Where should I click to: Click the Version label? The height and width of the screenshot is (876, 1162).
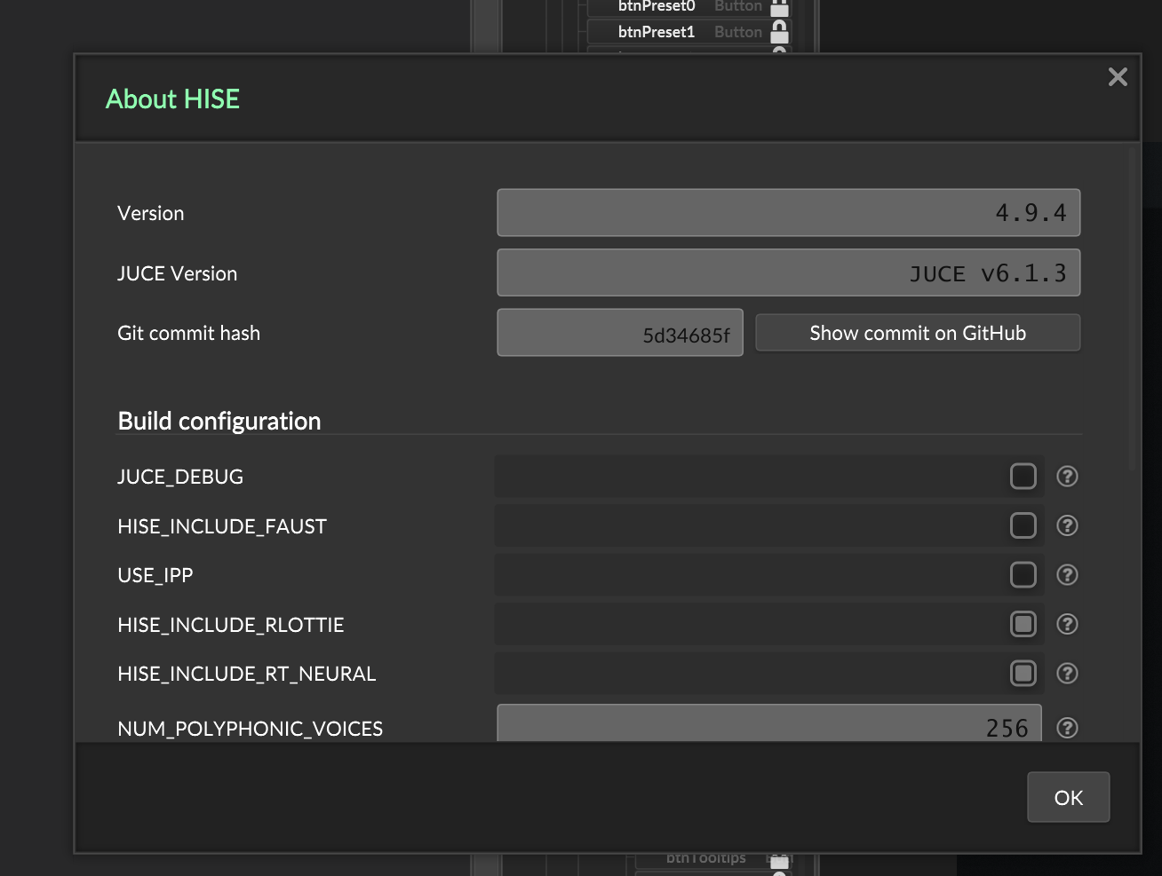[x=151, y=213]
